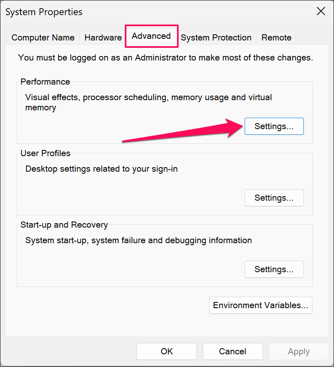Cancel out of System Properties
This screenshot has height=367, width=334.
232,351
